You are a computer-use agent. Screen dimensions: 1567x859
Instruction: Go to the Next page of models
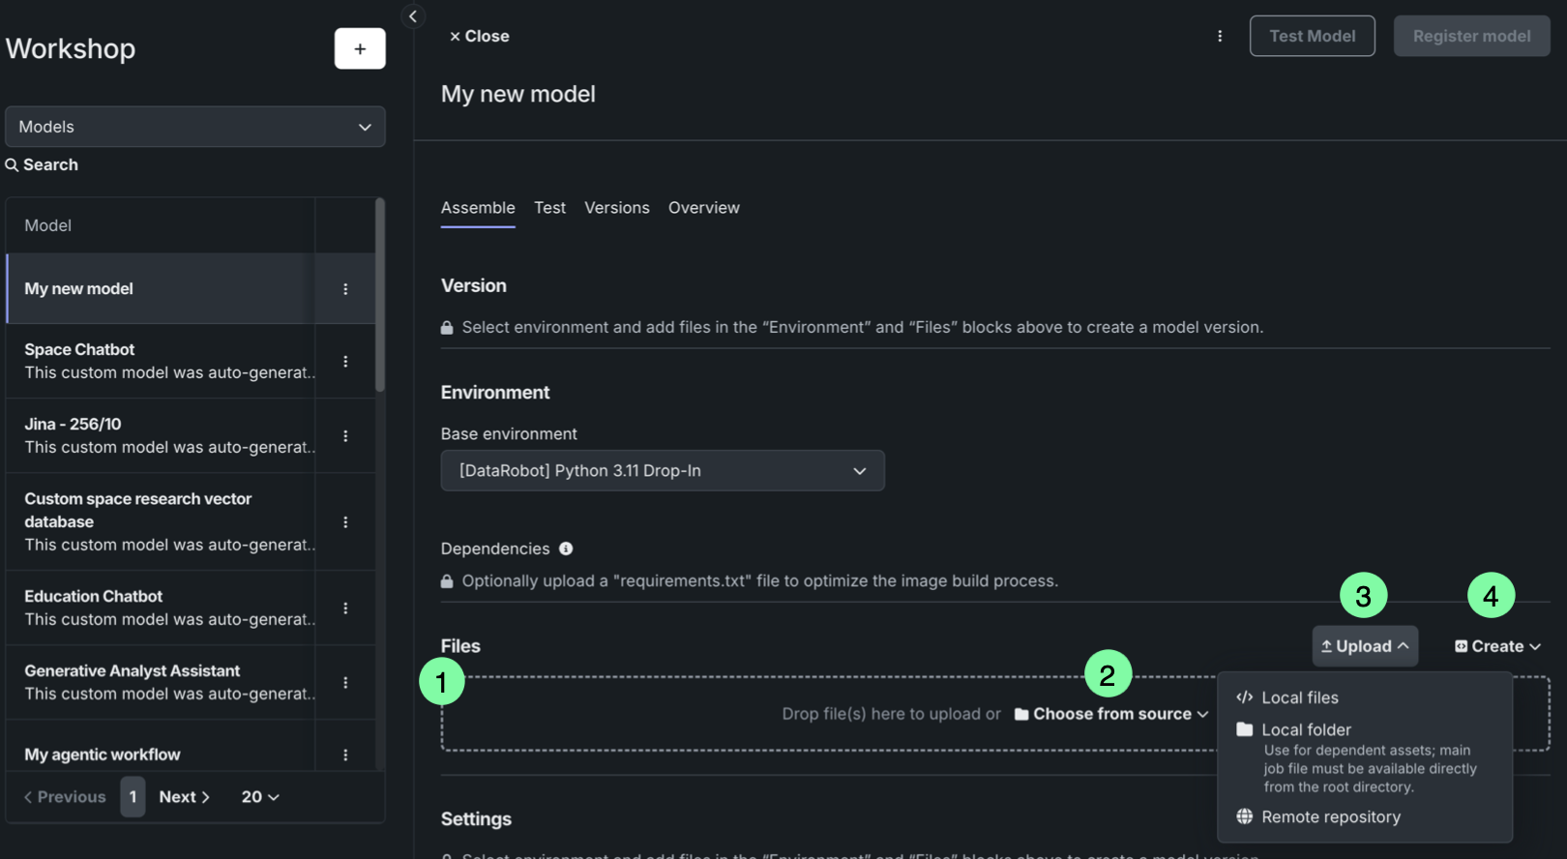(x=184, y=797)
